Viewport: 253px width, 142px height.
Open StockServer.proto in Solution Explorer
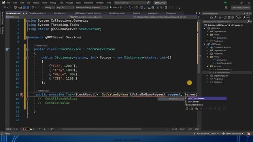224,63
